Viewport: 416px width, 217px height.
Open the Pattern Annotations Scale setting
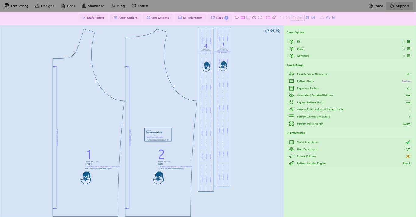350,117
